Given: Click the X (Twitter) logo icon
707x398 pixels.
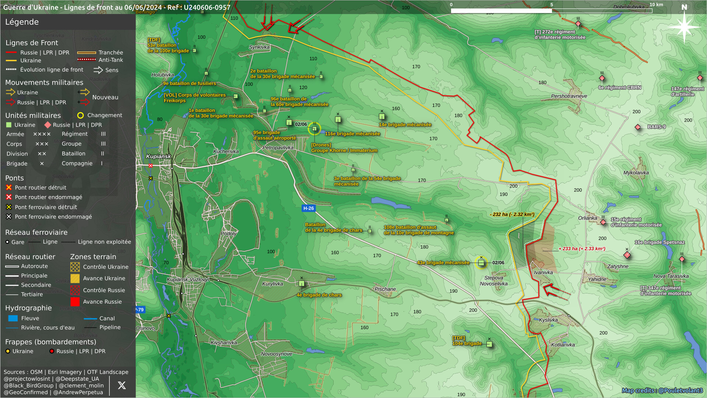Looking at the screenshot, I should [122, 385].
